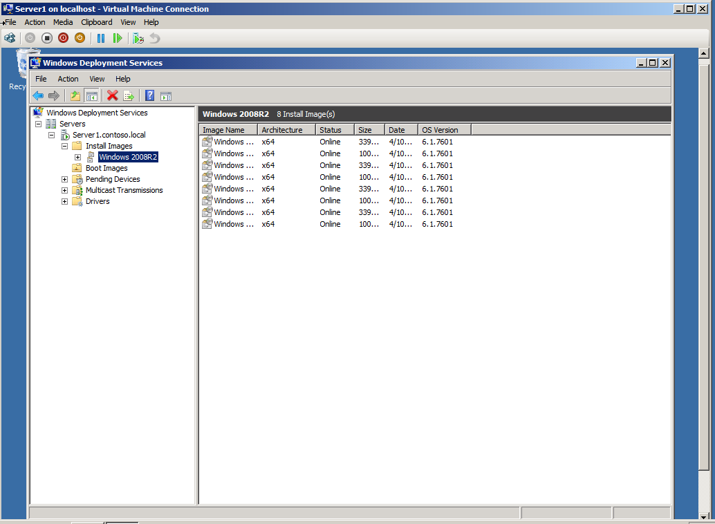Toggle the Show/Hide Console Tree icon

click(92, 96)
